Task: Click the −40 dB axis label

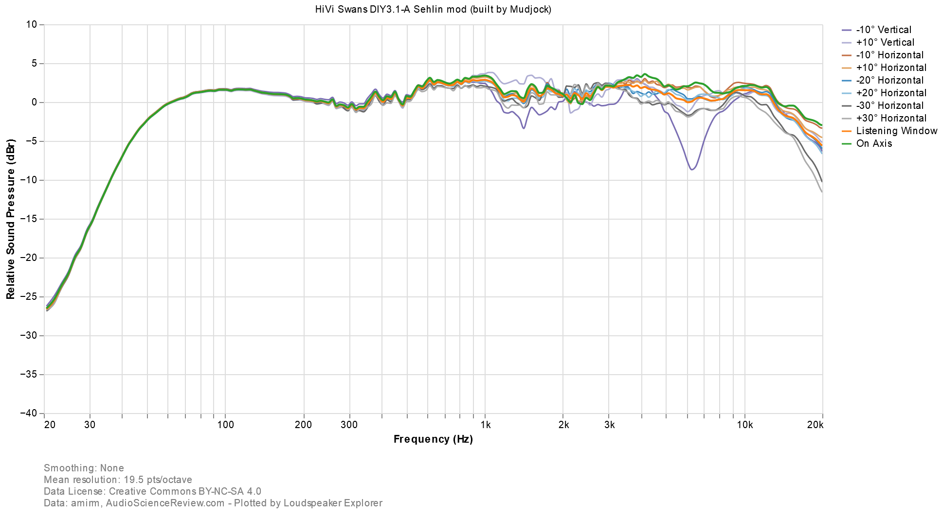Action: [29, 413]
